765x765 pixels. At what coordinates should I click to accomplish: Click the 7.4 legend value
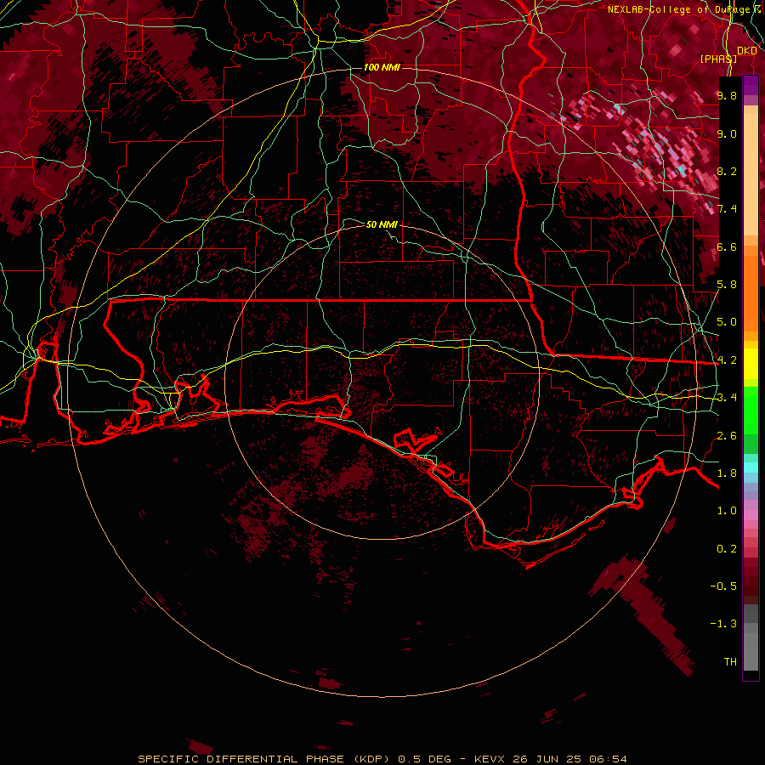click(727, 209)
